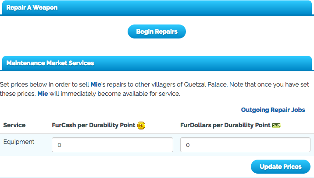Click the Service column header
The width and height of the screenshot is (314, 178).
pos(14,125)
